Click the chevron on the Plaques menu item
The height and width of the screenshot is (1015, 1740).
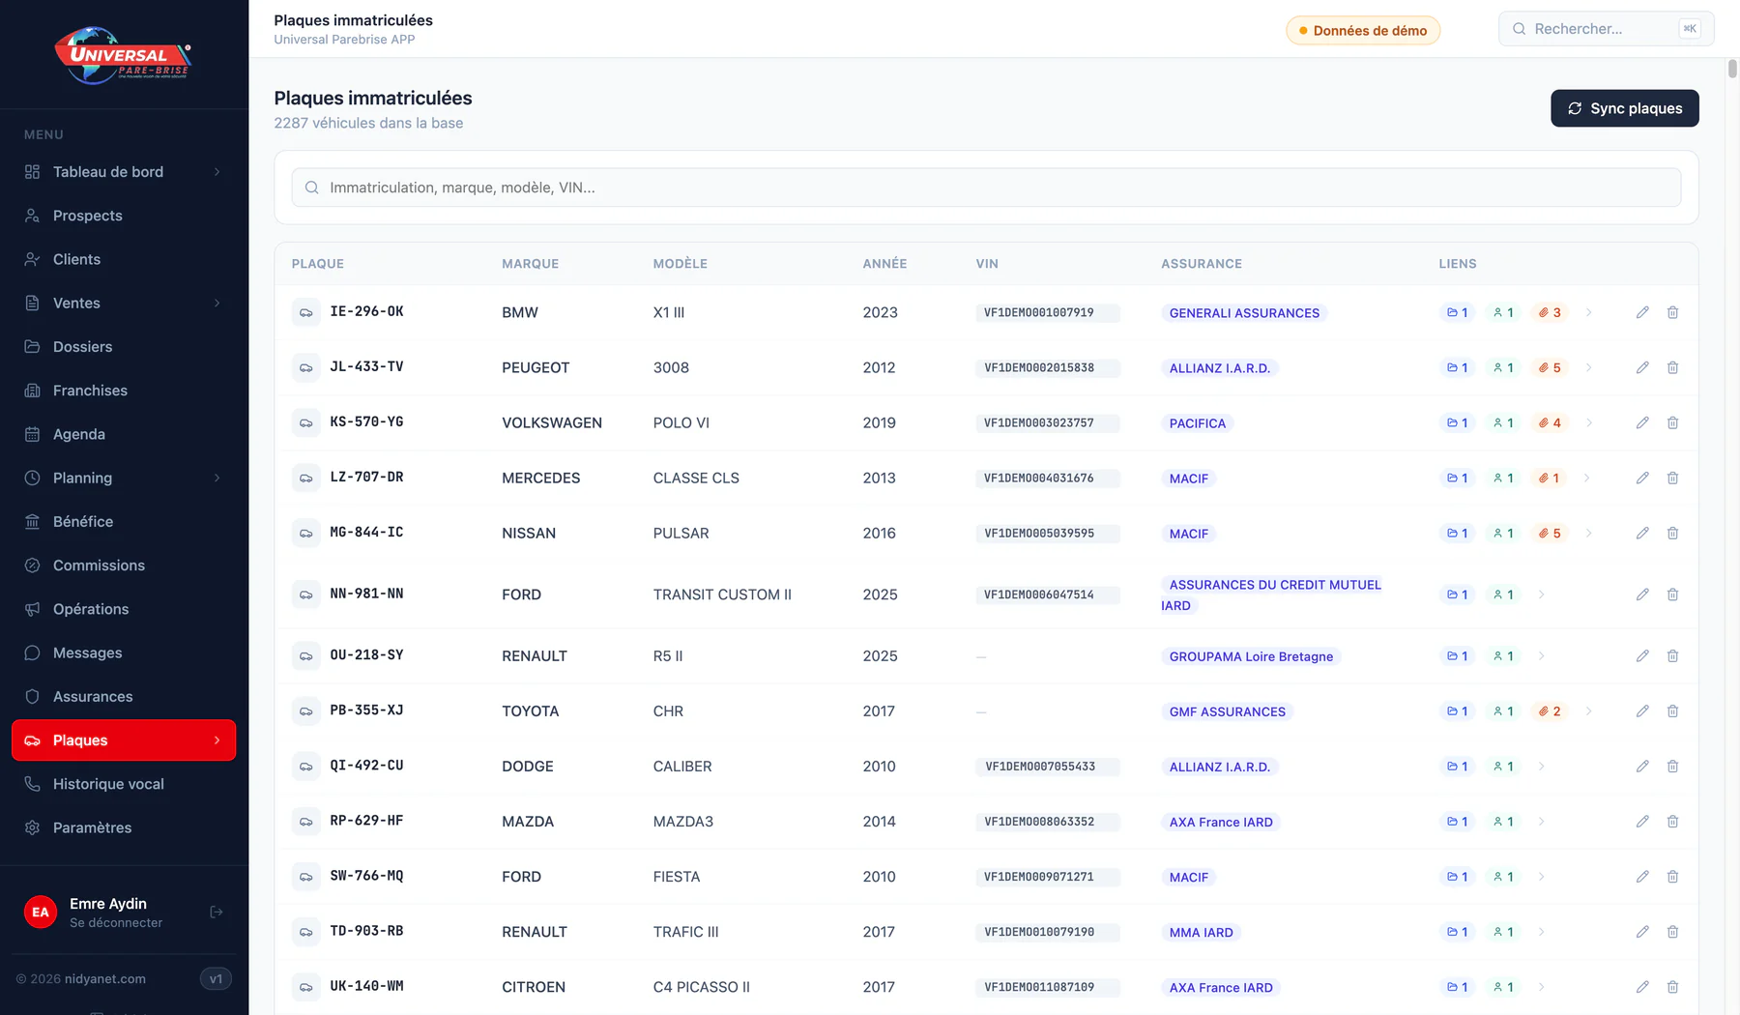pos(217,739)
